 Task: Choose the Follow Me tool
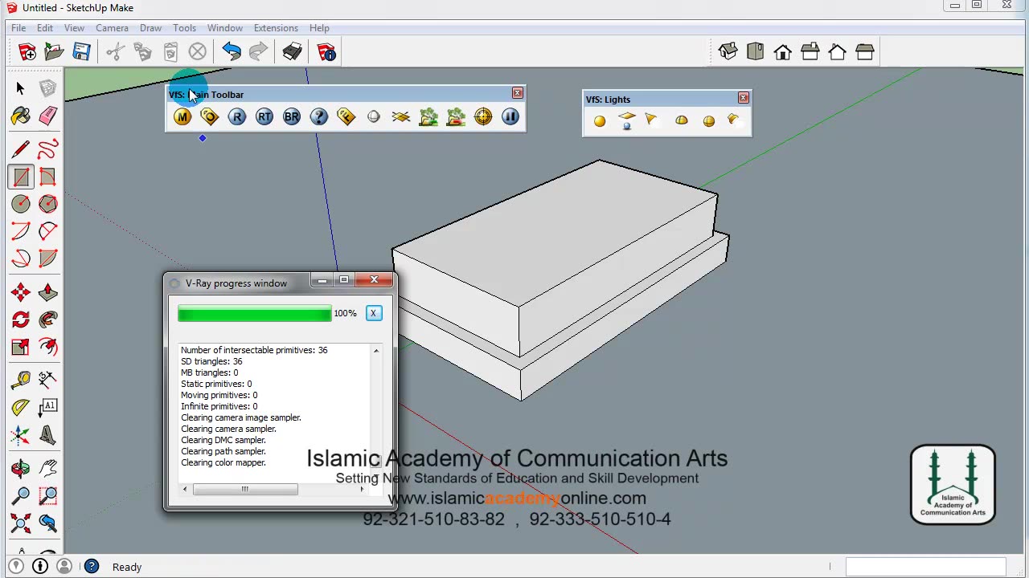point(47,320)
